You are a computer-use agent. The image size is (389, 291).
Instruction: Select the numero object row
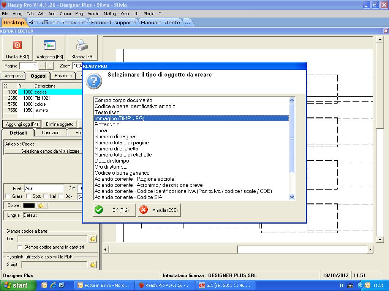(43, 110)
